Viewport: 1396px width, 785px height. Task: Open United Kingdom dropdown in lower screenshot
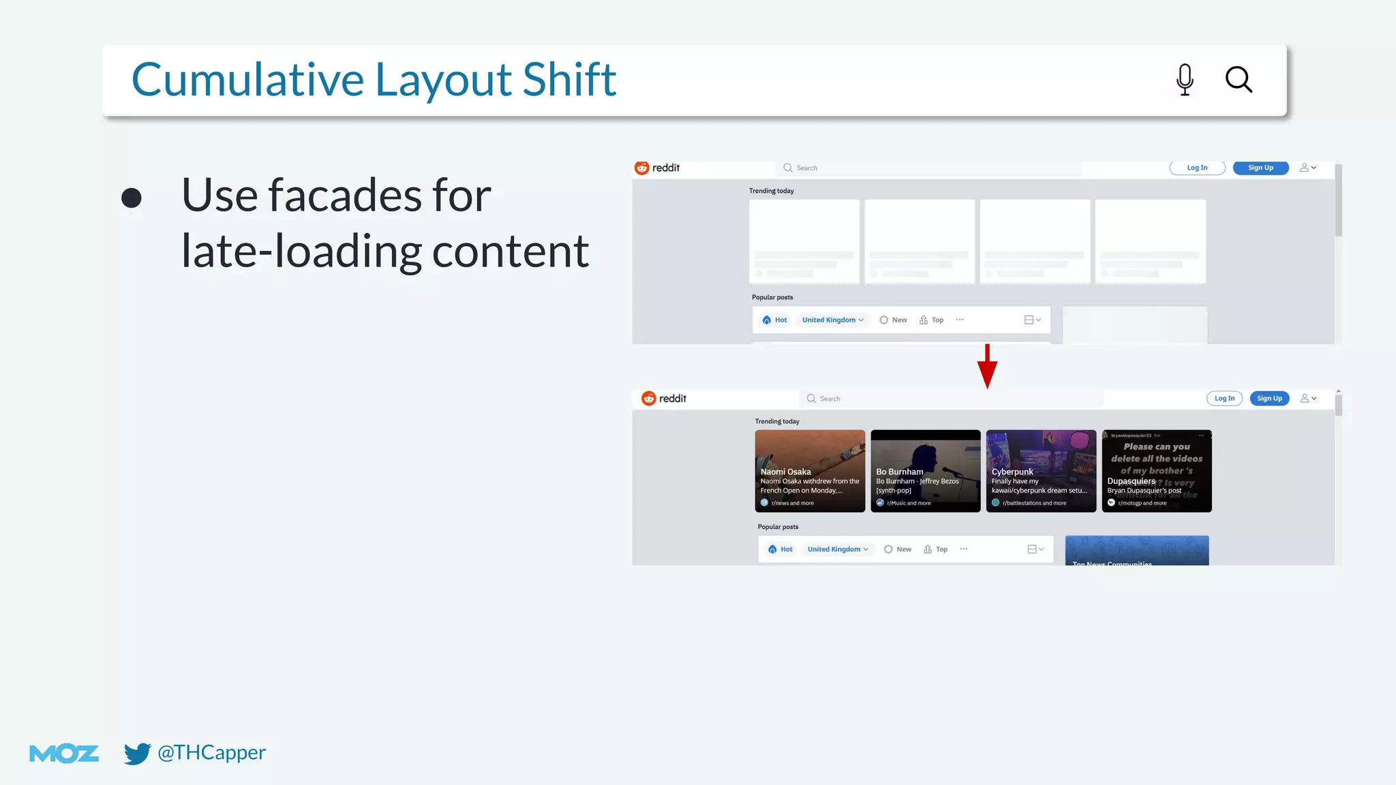click(x=838, y=549)
